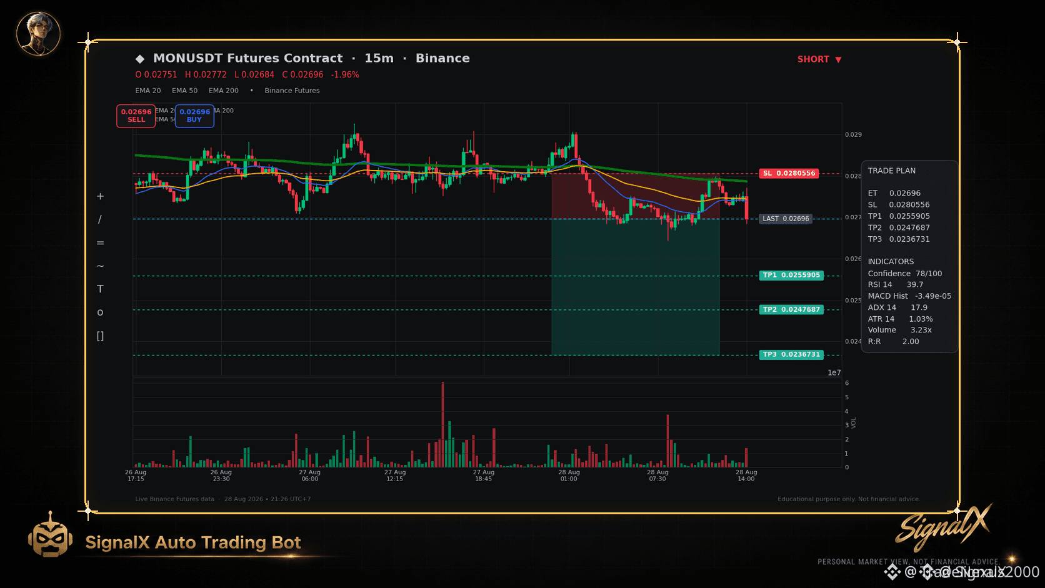Click the SL 0.0280556 price tag
The height and width of the screenshot is (588, 1045).
pyautogui.click(x=789, y=173)
